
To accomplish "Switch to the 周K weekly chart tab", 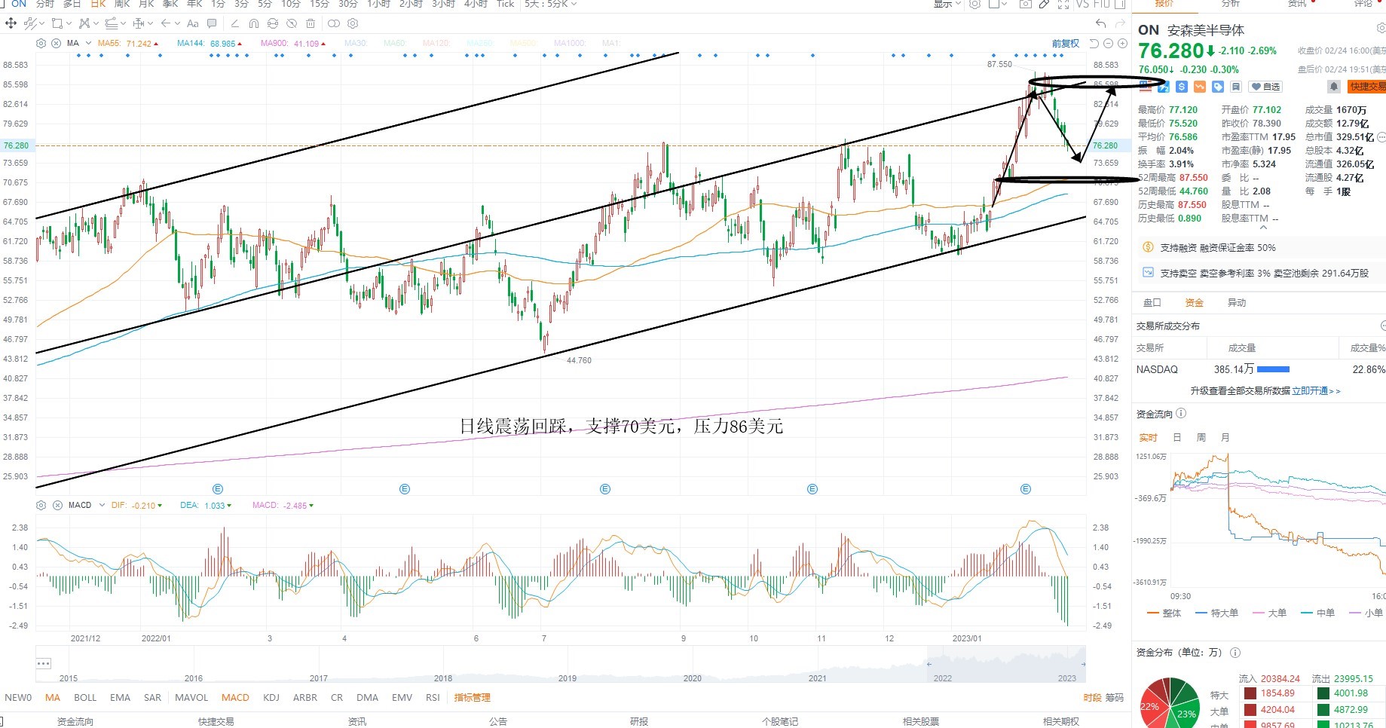I will click(122, 4).
